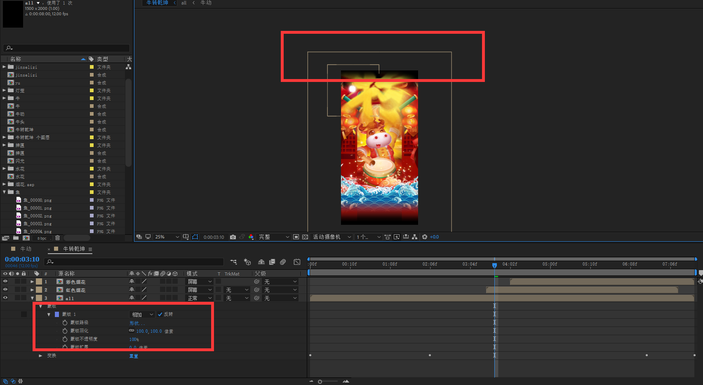Open the 活动摄像机 3D view dropdown
703x385 pixels.
pyautogui.click(x=332, y=237)
